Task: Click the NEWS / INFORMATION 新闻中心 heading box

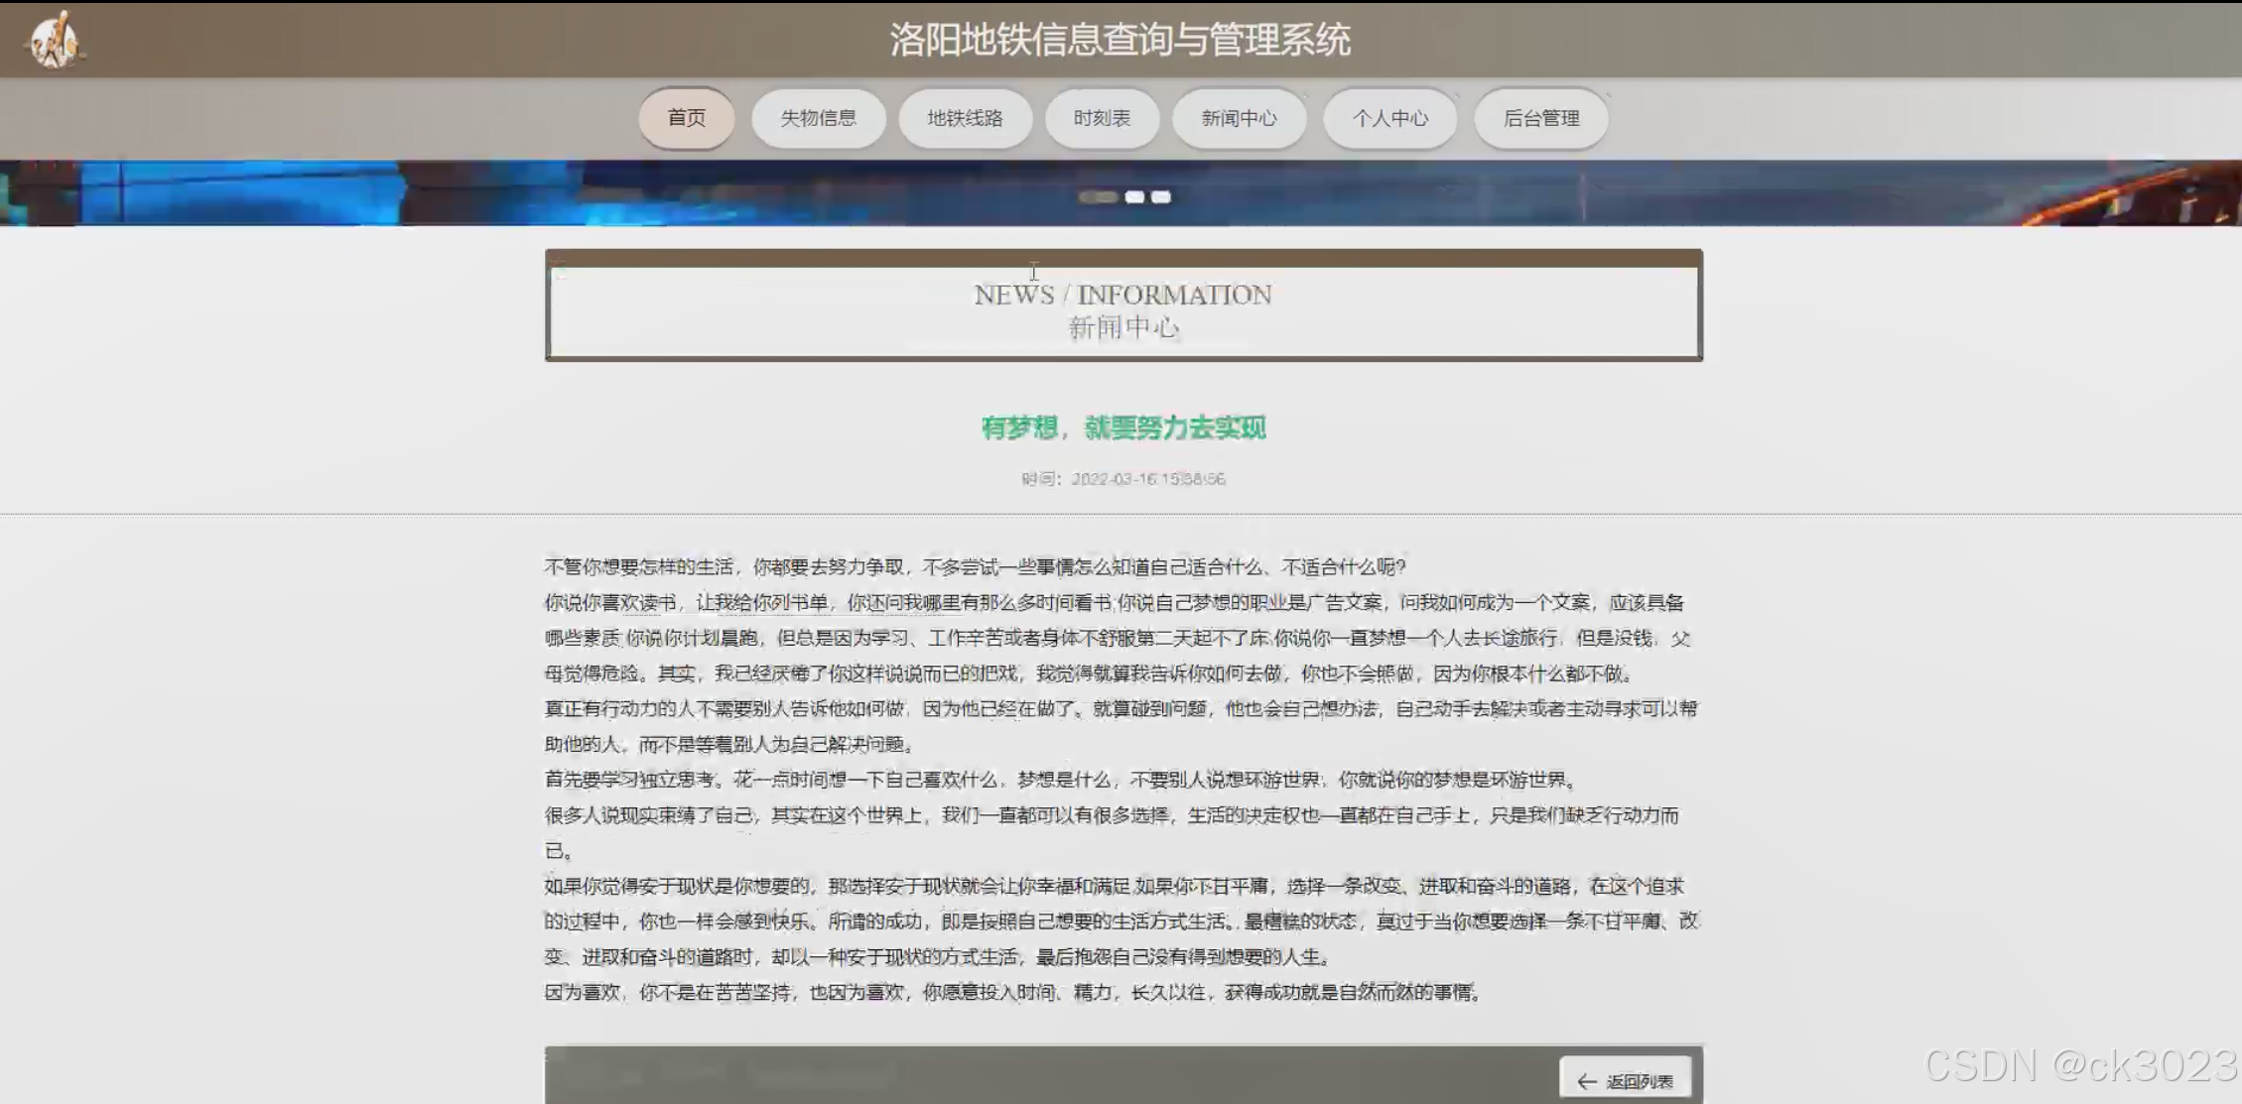Action: tap(1122, 310)
